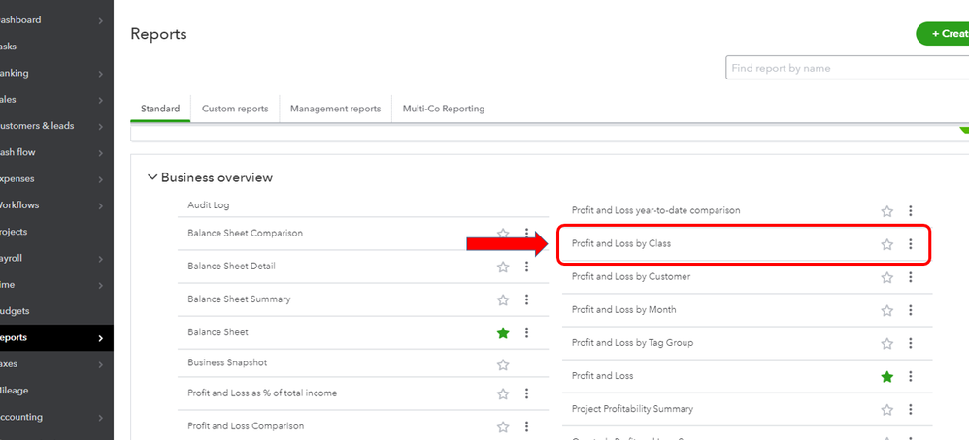Switch to the Management reports tab
This screenshot has width=969, height=440.
point(335,109)
